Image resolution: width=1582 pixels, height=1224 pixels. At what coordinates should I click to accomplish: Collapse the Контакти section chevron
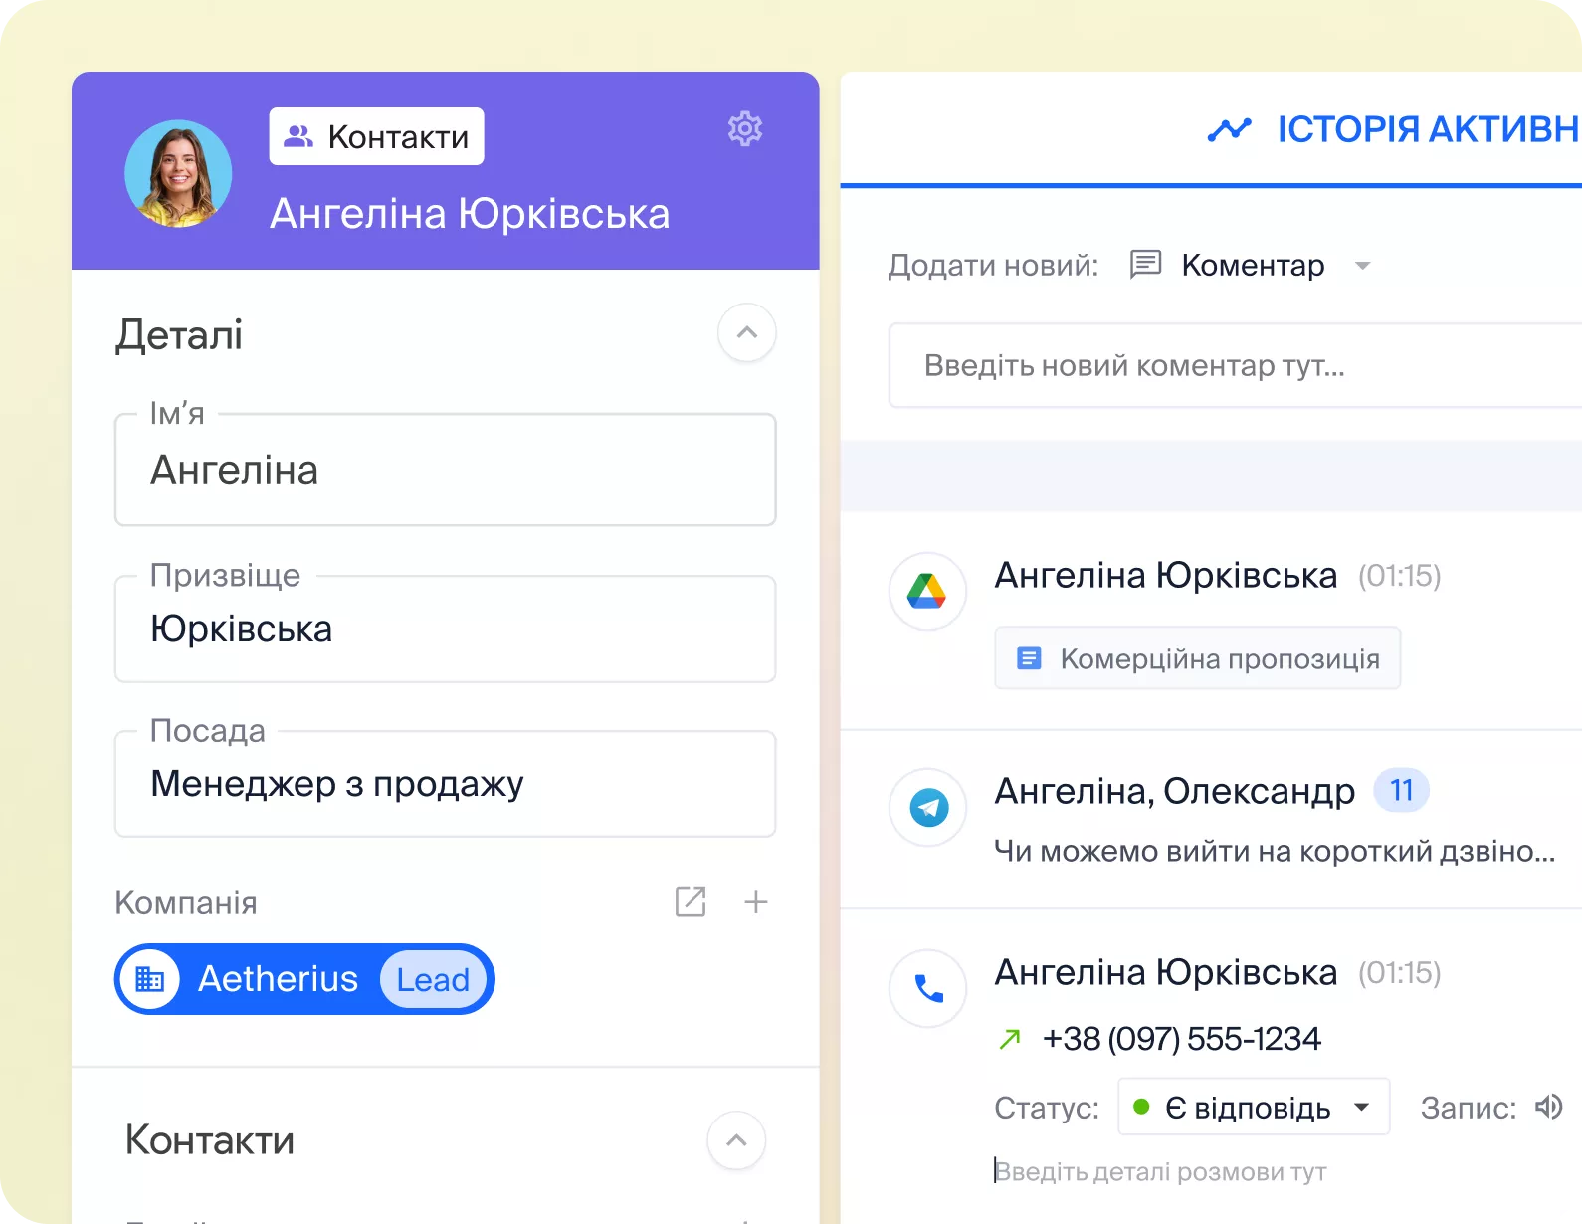tap(736, 1140)
